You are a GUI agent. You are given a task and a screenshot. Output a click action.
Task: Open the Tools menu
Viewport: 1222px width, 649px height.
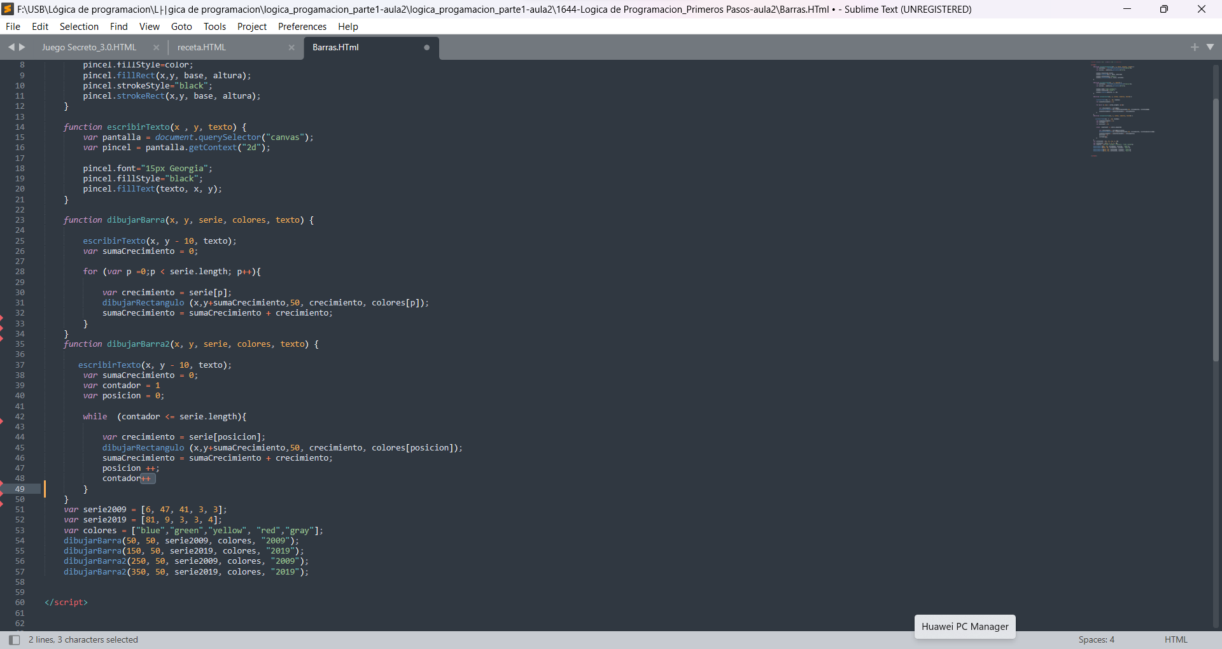[x=214, y=27]
